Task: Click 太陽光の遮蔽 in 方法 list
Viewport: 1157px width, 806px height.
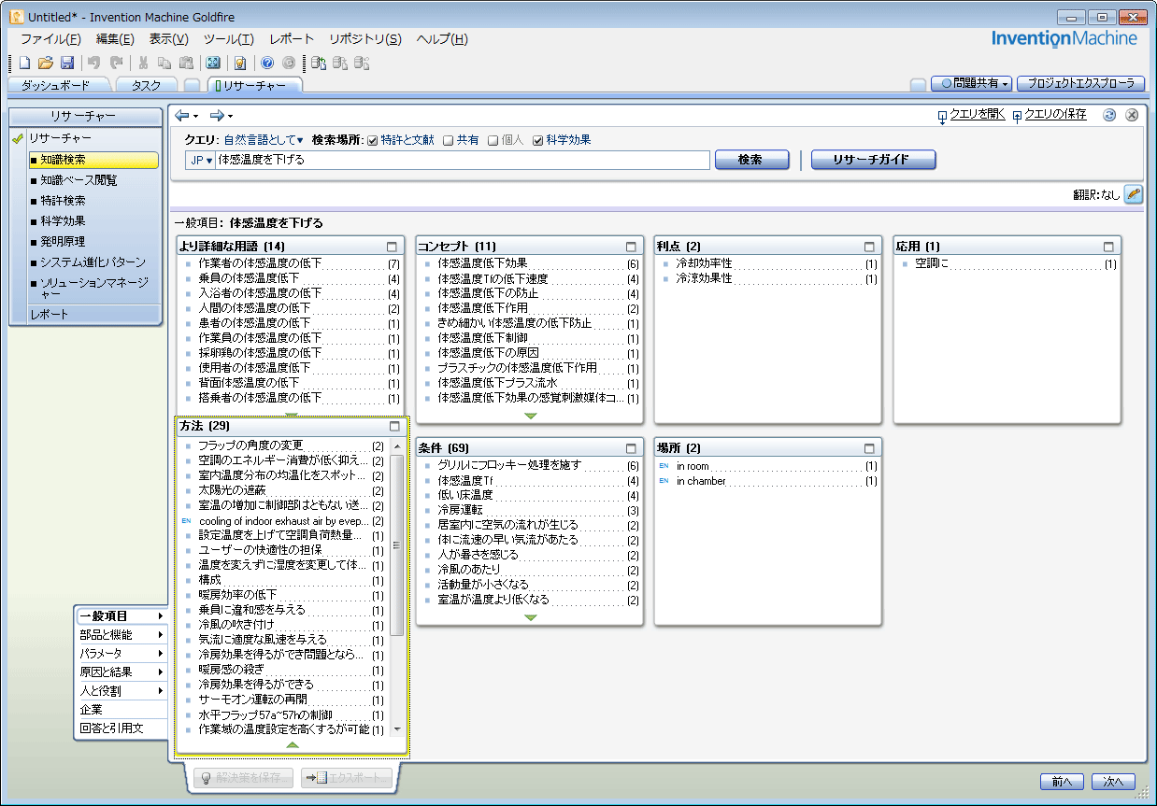Action: click(232, 491)
